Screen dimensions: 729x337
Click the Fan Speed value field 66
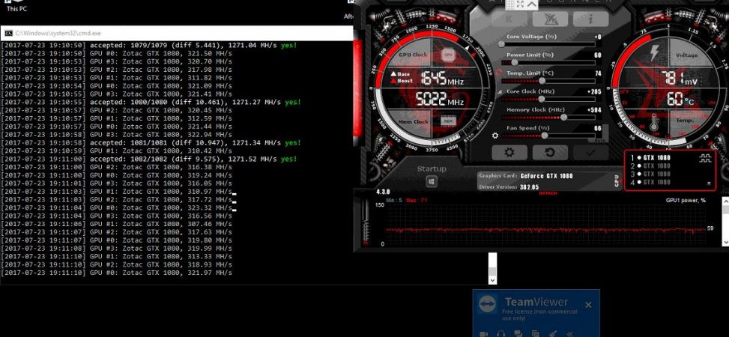click(x=597, y=128)
